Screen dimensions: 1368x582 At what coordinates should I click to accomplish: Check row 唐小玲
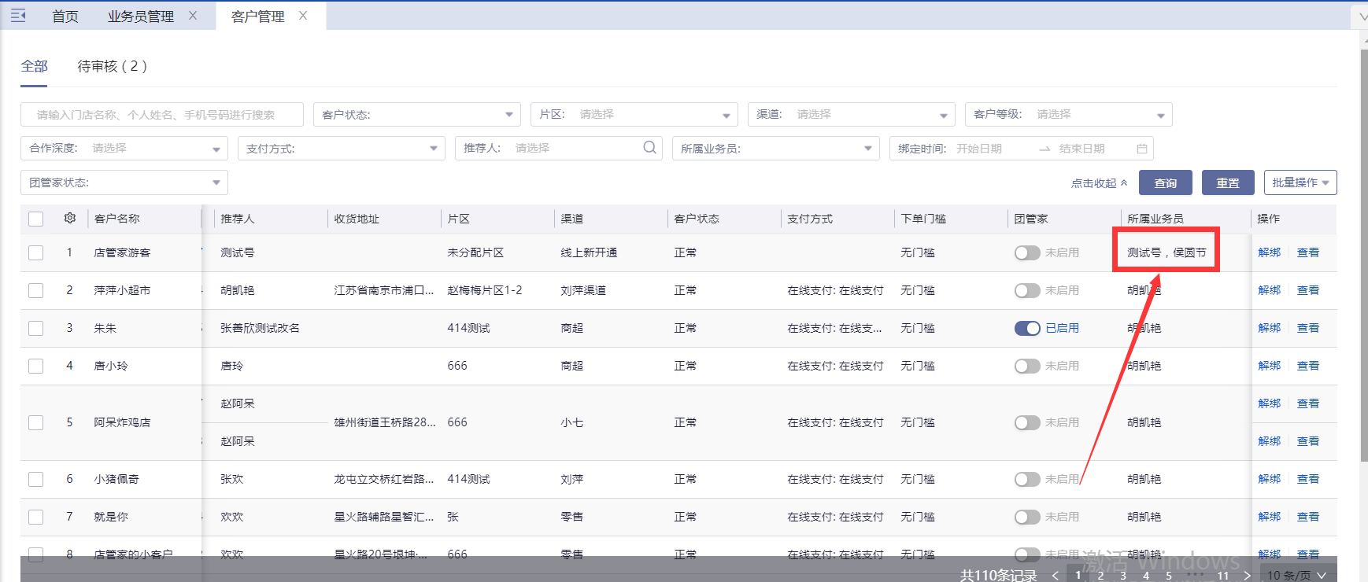pos(35,366)
